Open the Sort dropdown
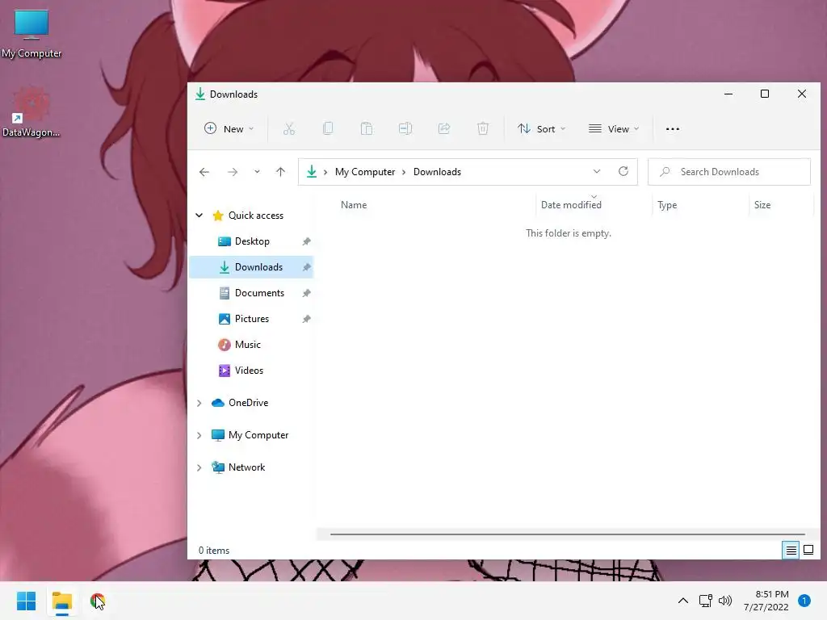The width and height of the screenshot is (827, 620). click(x=541, y=128)
